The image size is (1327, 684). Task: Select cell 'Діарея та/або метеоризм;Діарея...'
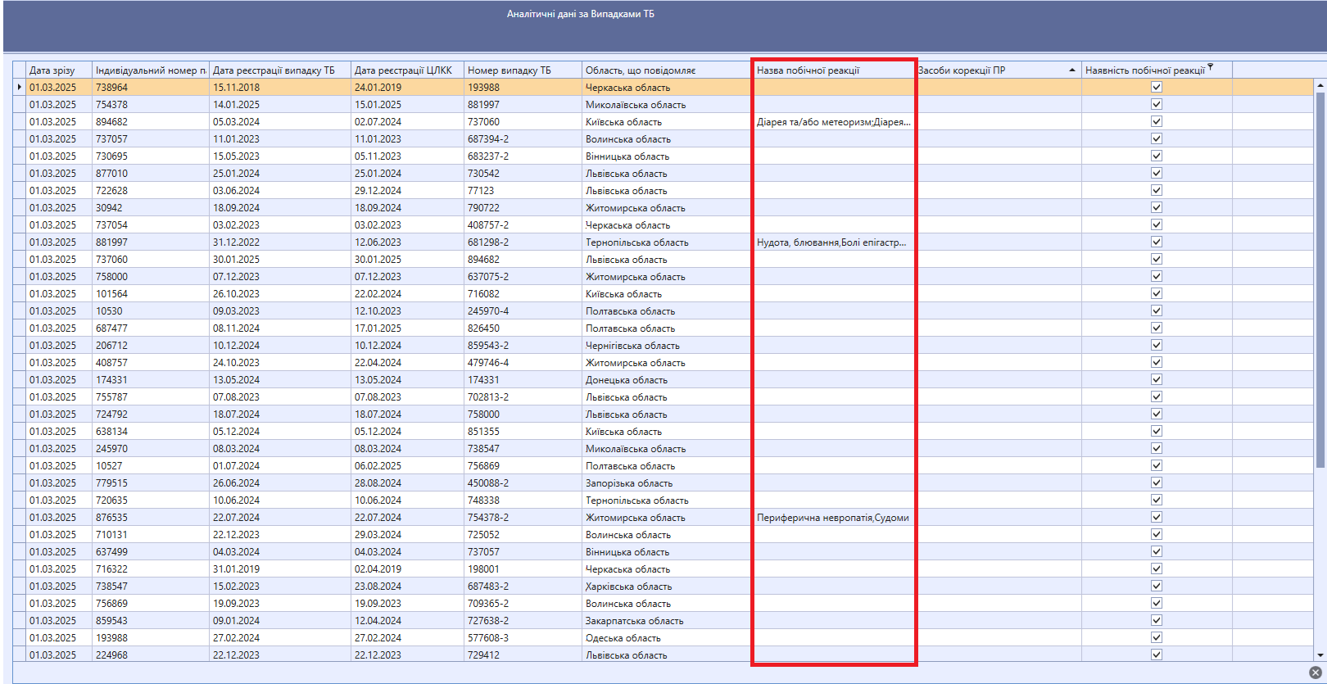point(834,121)
